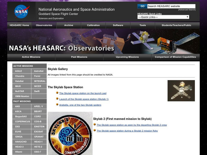Open the Students/Teachers/Public menu
Screen dimensions: 207x155
click(176, 25)
